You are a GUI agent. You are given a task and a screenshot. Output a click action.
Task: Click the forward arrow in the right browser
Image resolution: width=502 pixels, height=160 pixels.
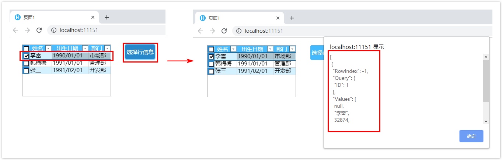coord(212,31)
